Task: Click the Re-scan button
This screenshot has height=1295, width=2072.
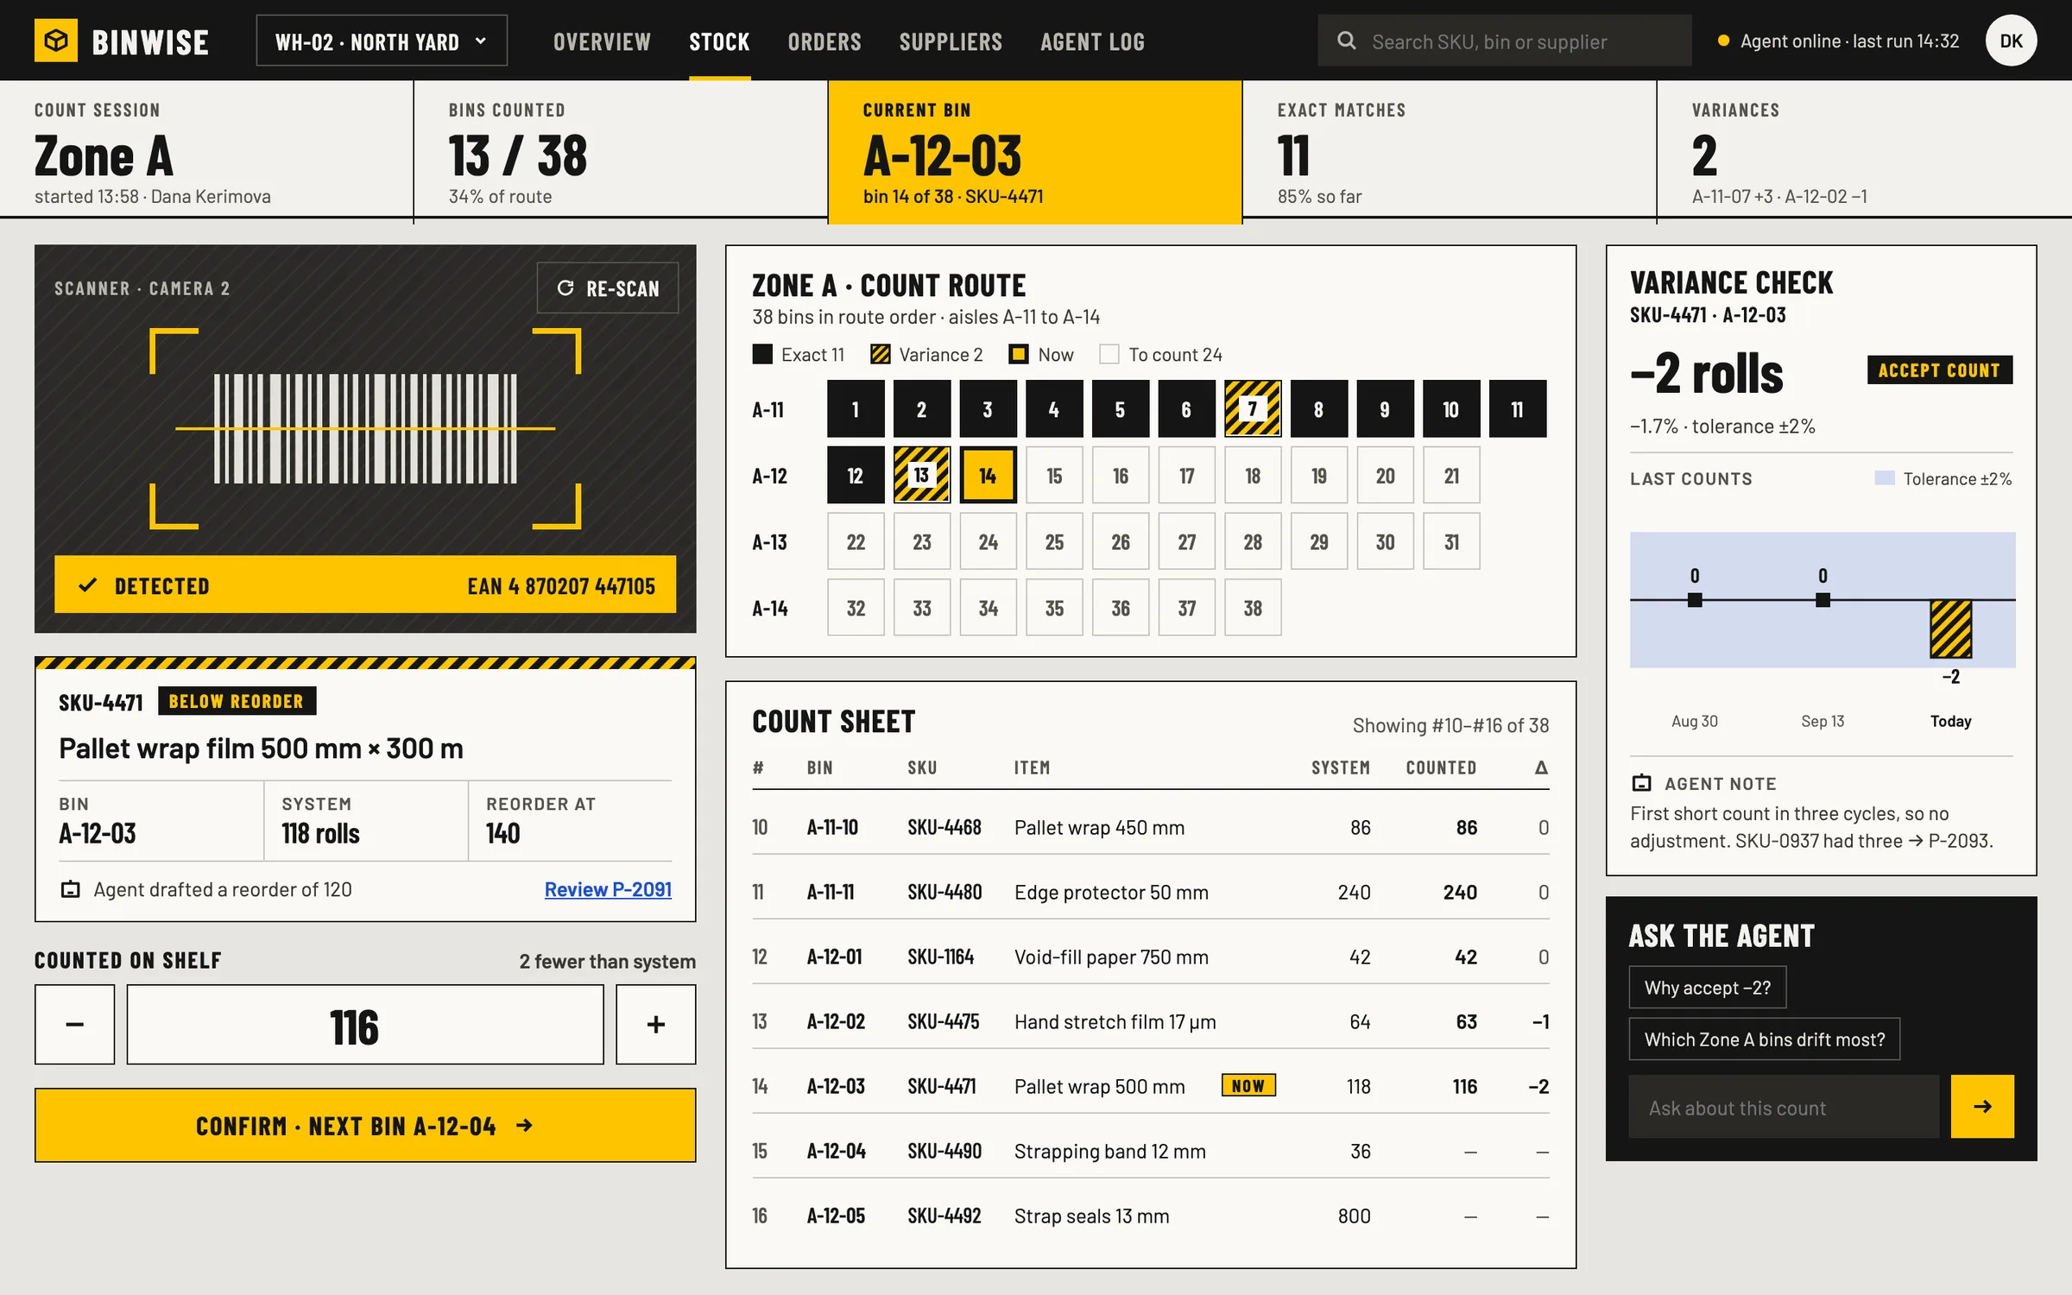Action: (607, 287)
